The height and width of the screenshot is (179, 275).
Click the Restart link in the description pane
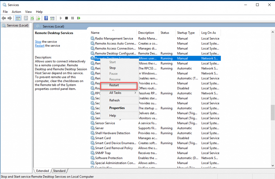tap(39, 45)
